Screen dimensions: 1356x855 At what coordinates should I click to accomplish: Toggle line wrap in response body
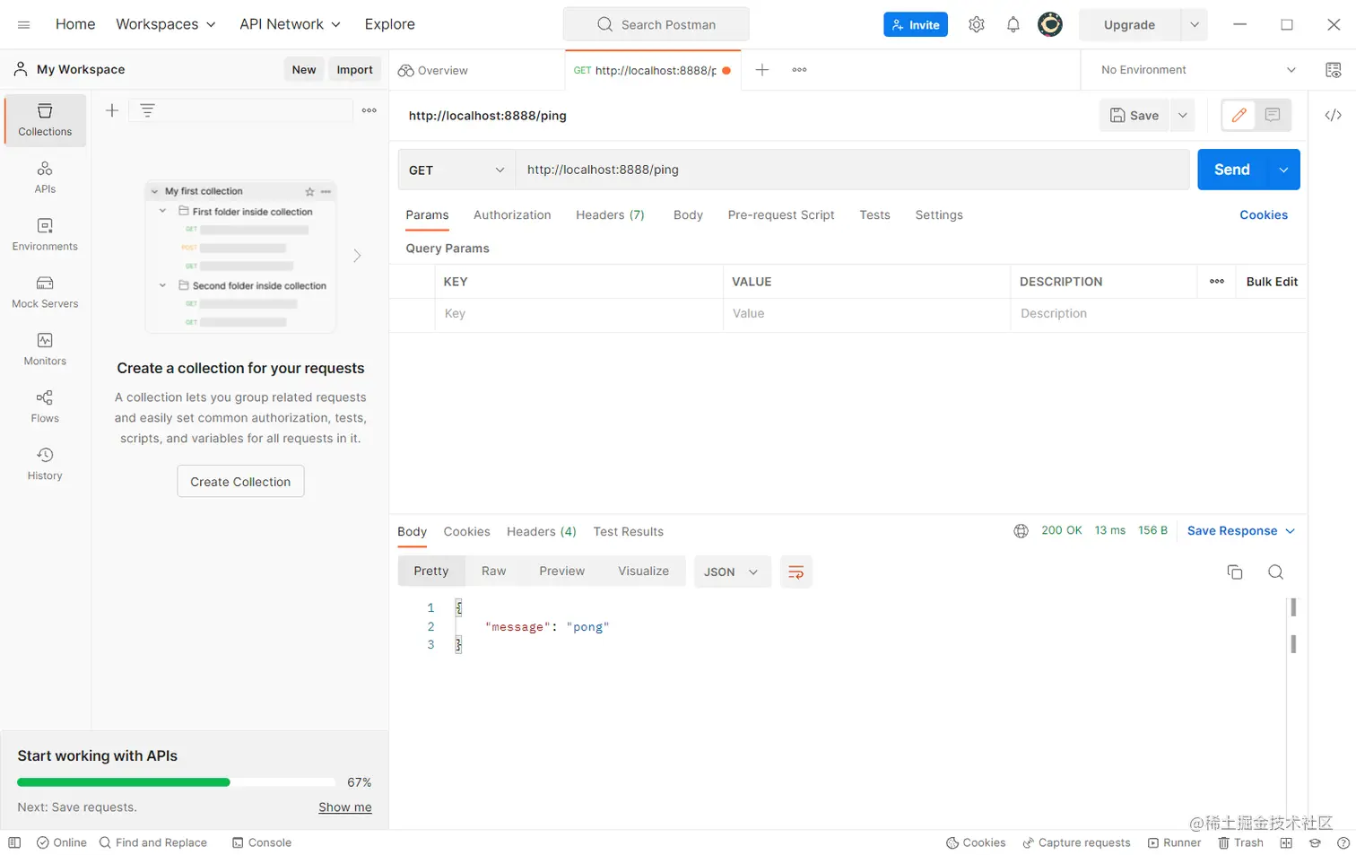point(796,572)
